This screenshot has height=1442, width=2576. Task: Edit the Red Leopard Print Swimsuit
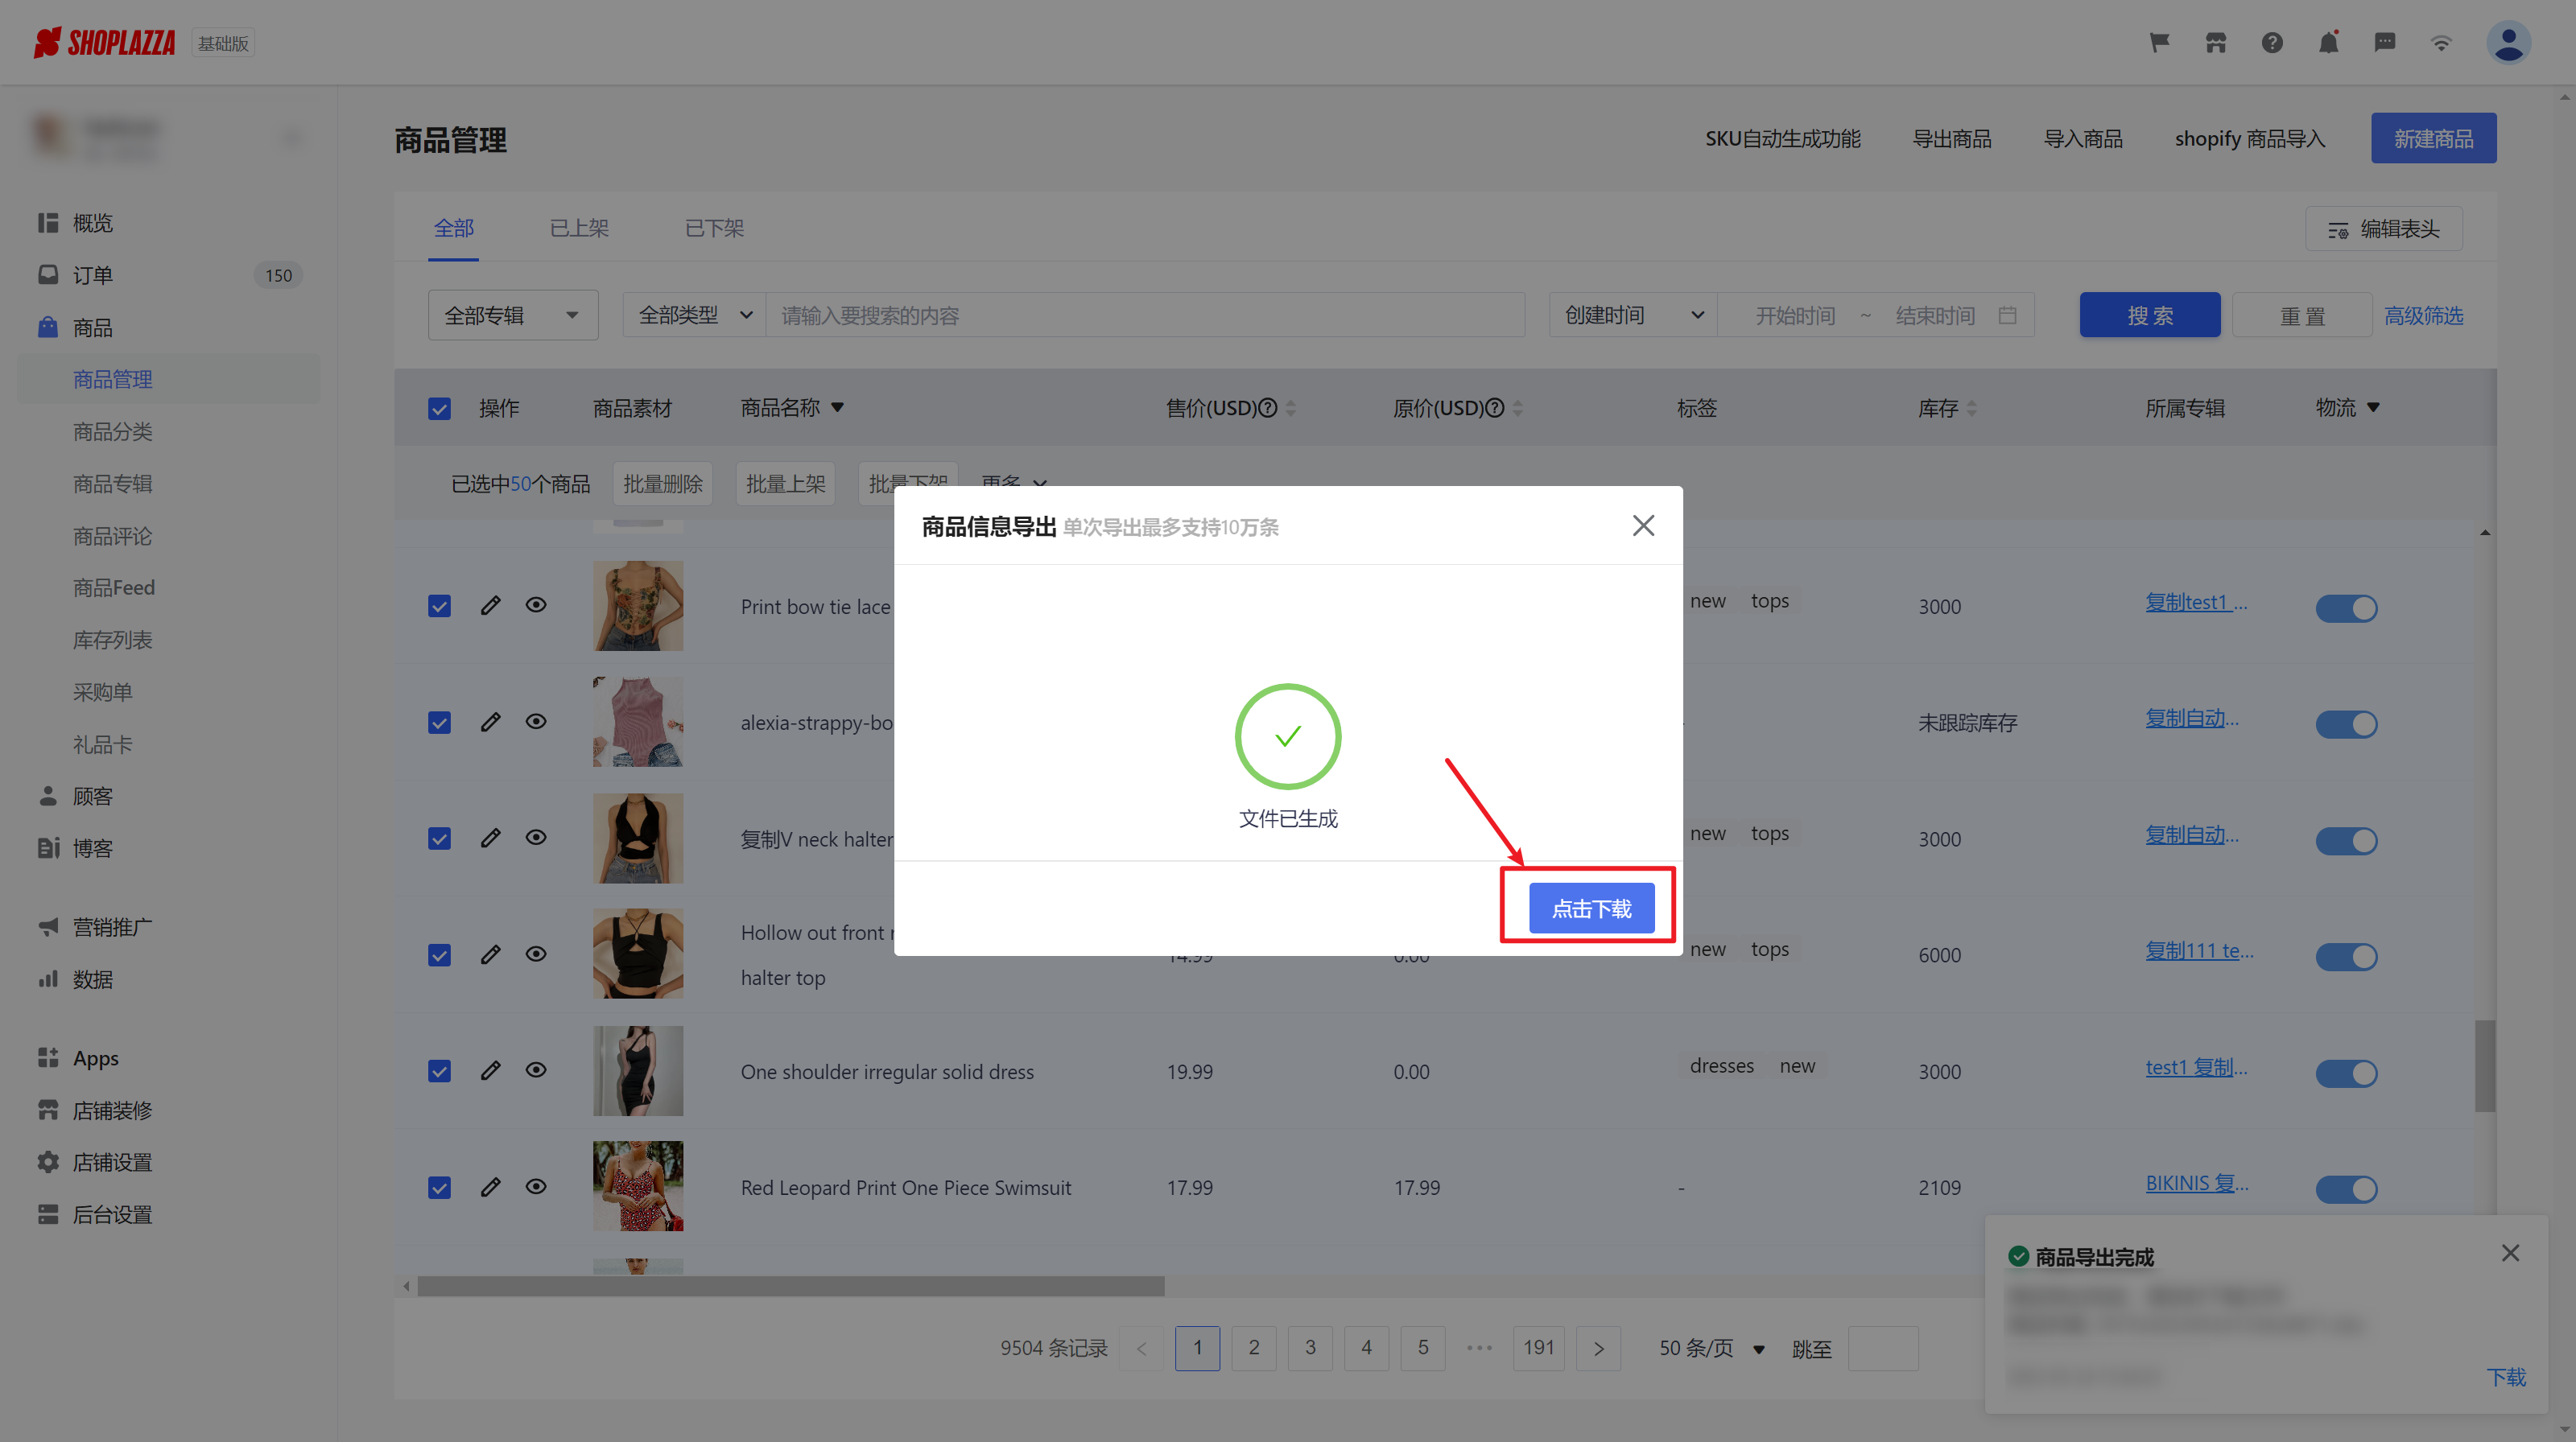pos(490,1187)
